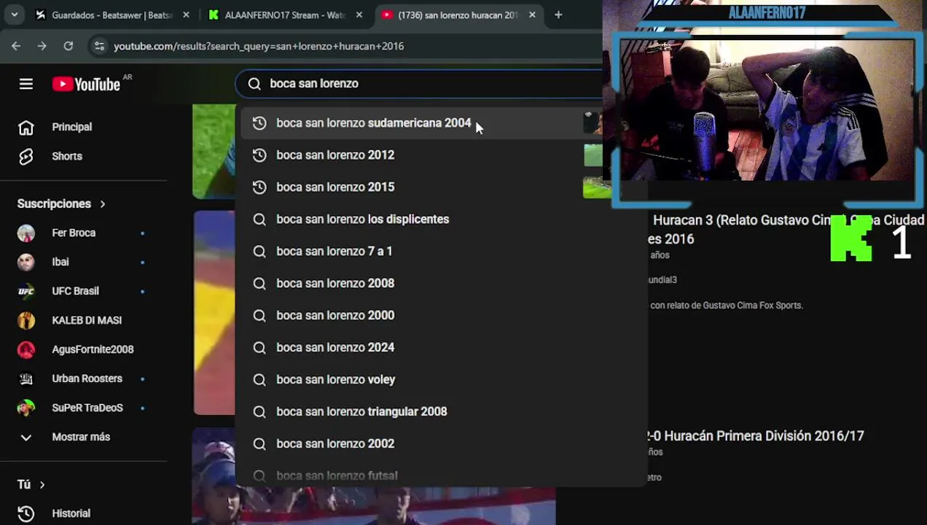Open video with Relato Gustavo Cima title
The width and height of the screenshot is (927, 525).
[787, 230]
